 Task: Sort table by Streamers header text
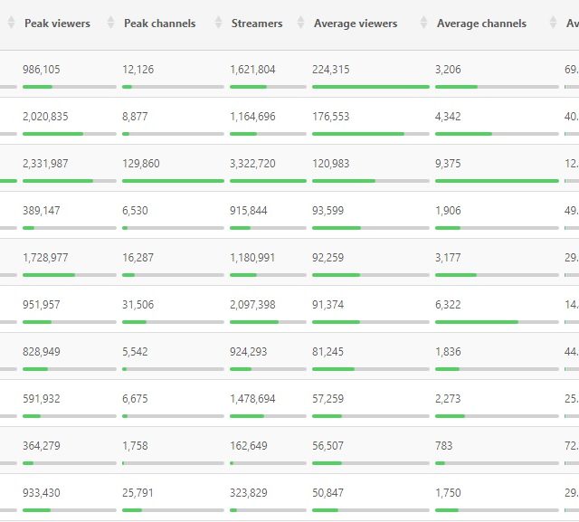(x=256, y=24)
